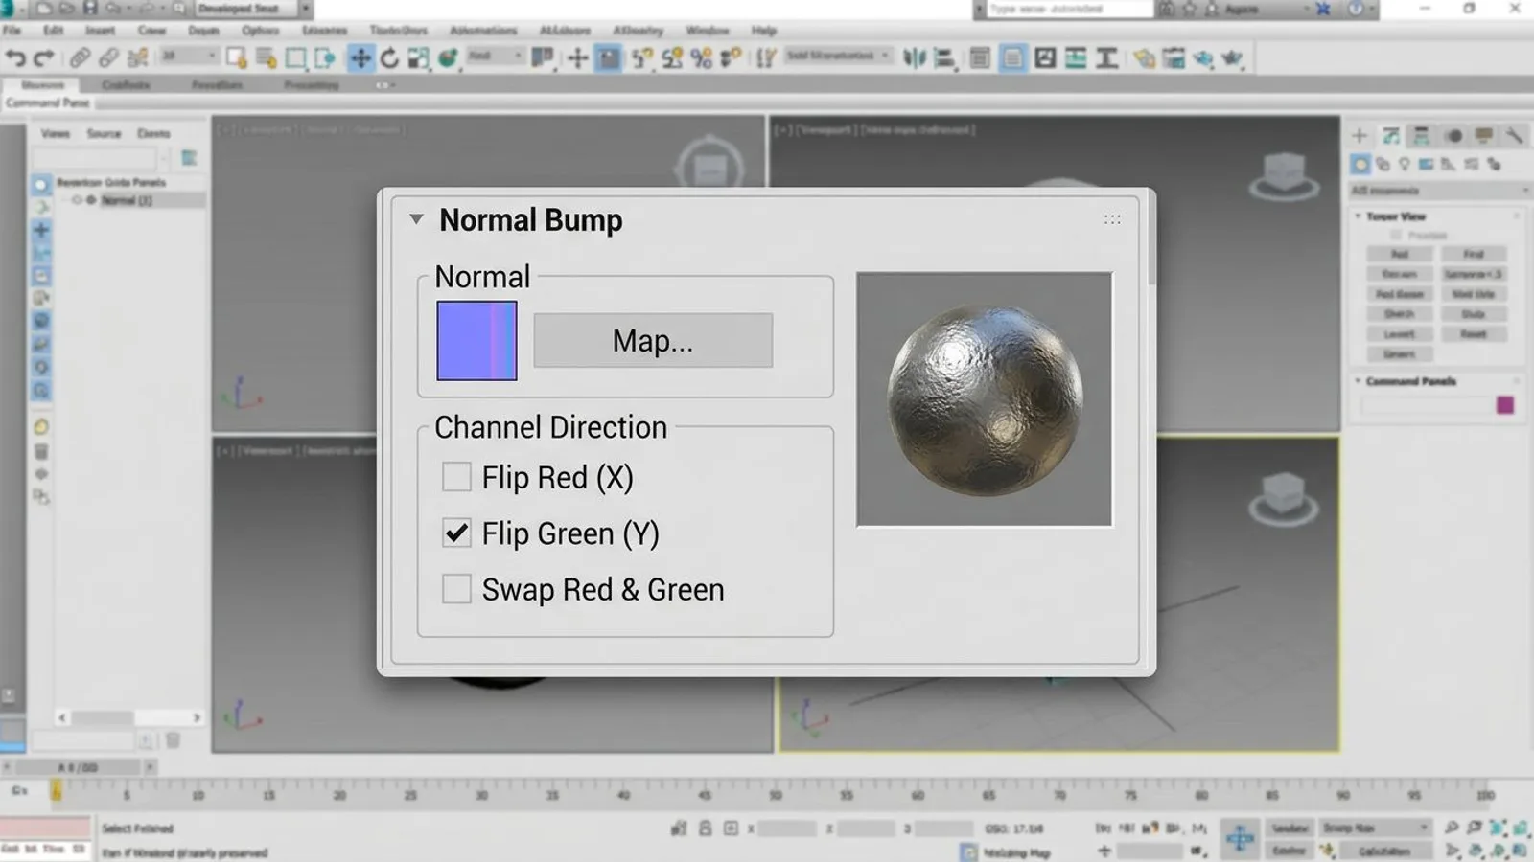Click the ViewCube in the top-right viewport

pos(1285,176)
